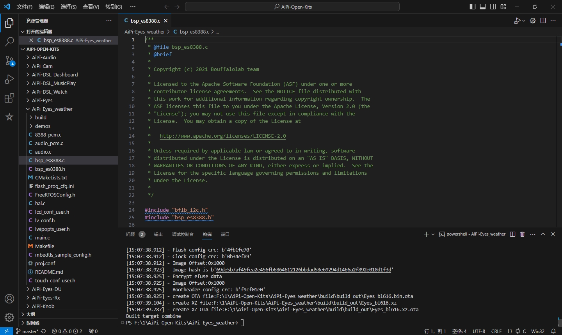562x335 pixels.
Task: Open the File menu
Action: (x=25, y=7)
